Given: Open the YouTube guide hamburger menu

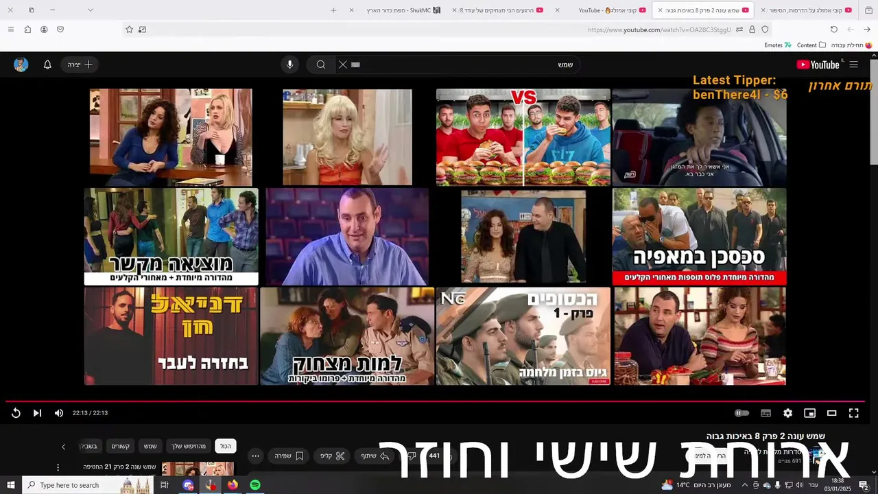Looking at the screenshot, I should tap(854, 64).
